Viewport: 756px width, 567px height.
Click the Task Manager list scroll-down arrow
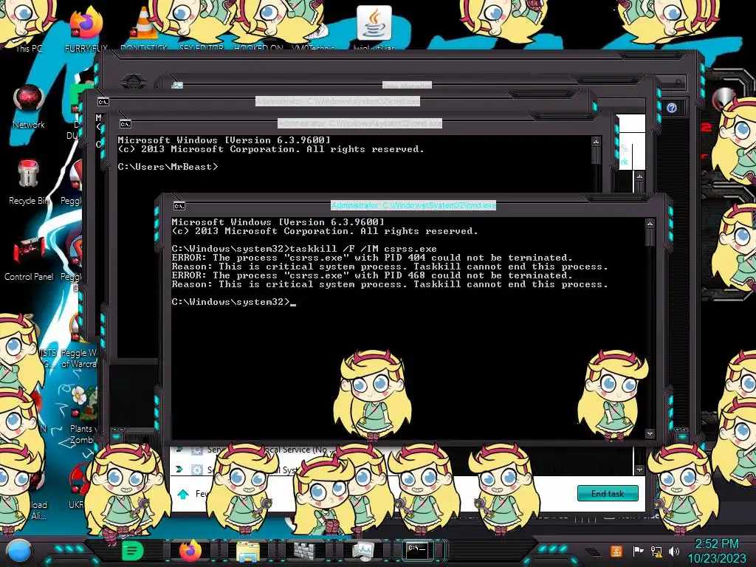coord(639,469)
